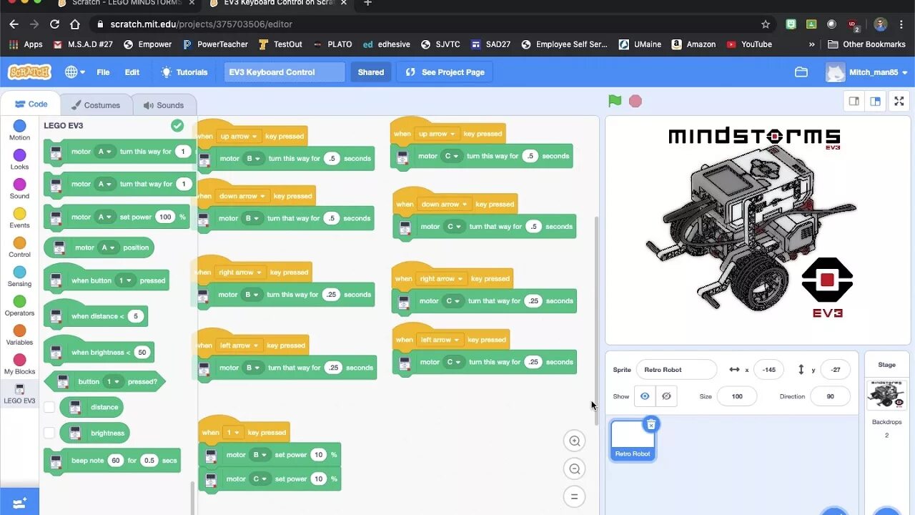Select the Variables block category
Screen dimensions: 915x515
click(x=19, y=336)
